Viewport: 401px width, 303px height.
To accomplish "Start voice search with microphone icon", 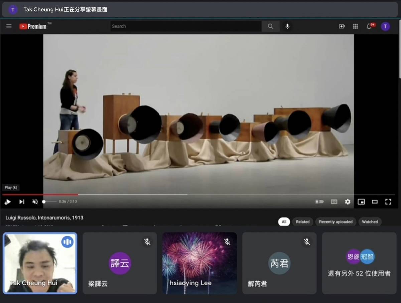I will pos(287,26).
